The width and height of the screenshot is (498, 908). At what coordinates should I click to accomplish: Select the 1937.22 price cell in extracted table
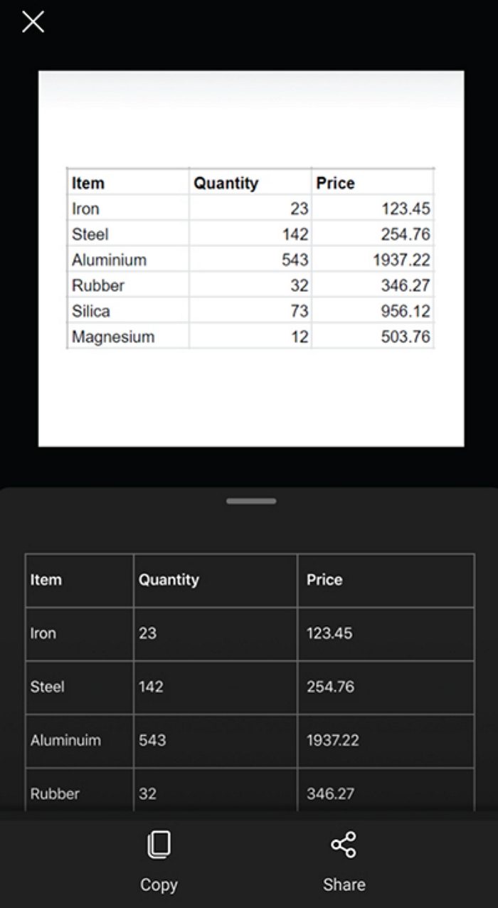pos(385,740)
